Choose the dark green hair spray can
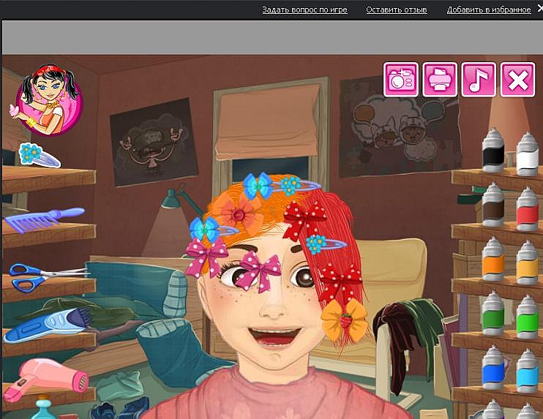 pos(493,313)
